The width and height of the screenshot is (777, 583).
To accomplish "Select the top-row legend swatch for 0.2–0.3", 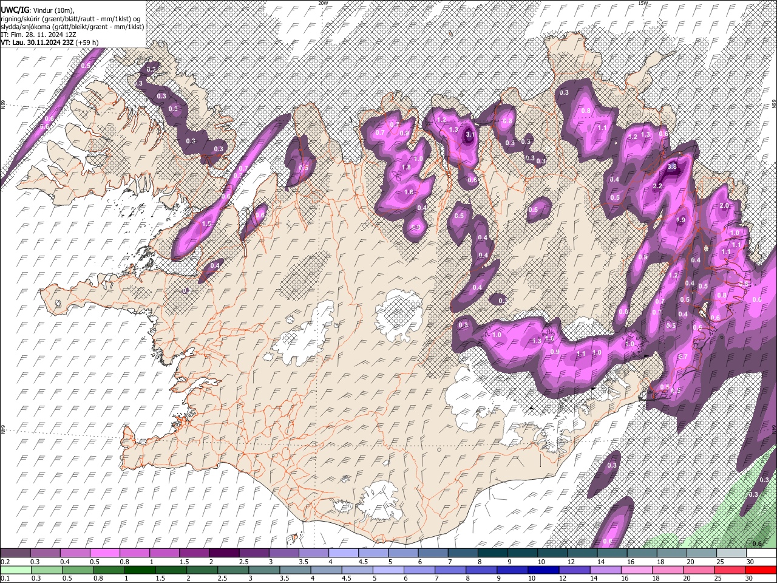I will point(15,553).
